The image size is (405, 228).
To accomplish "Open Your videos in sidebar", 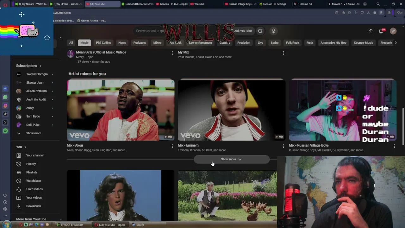I will [x=34, y=198].
